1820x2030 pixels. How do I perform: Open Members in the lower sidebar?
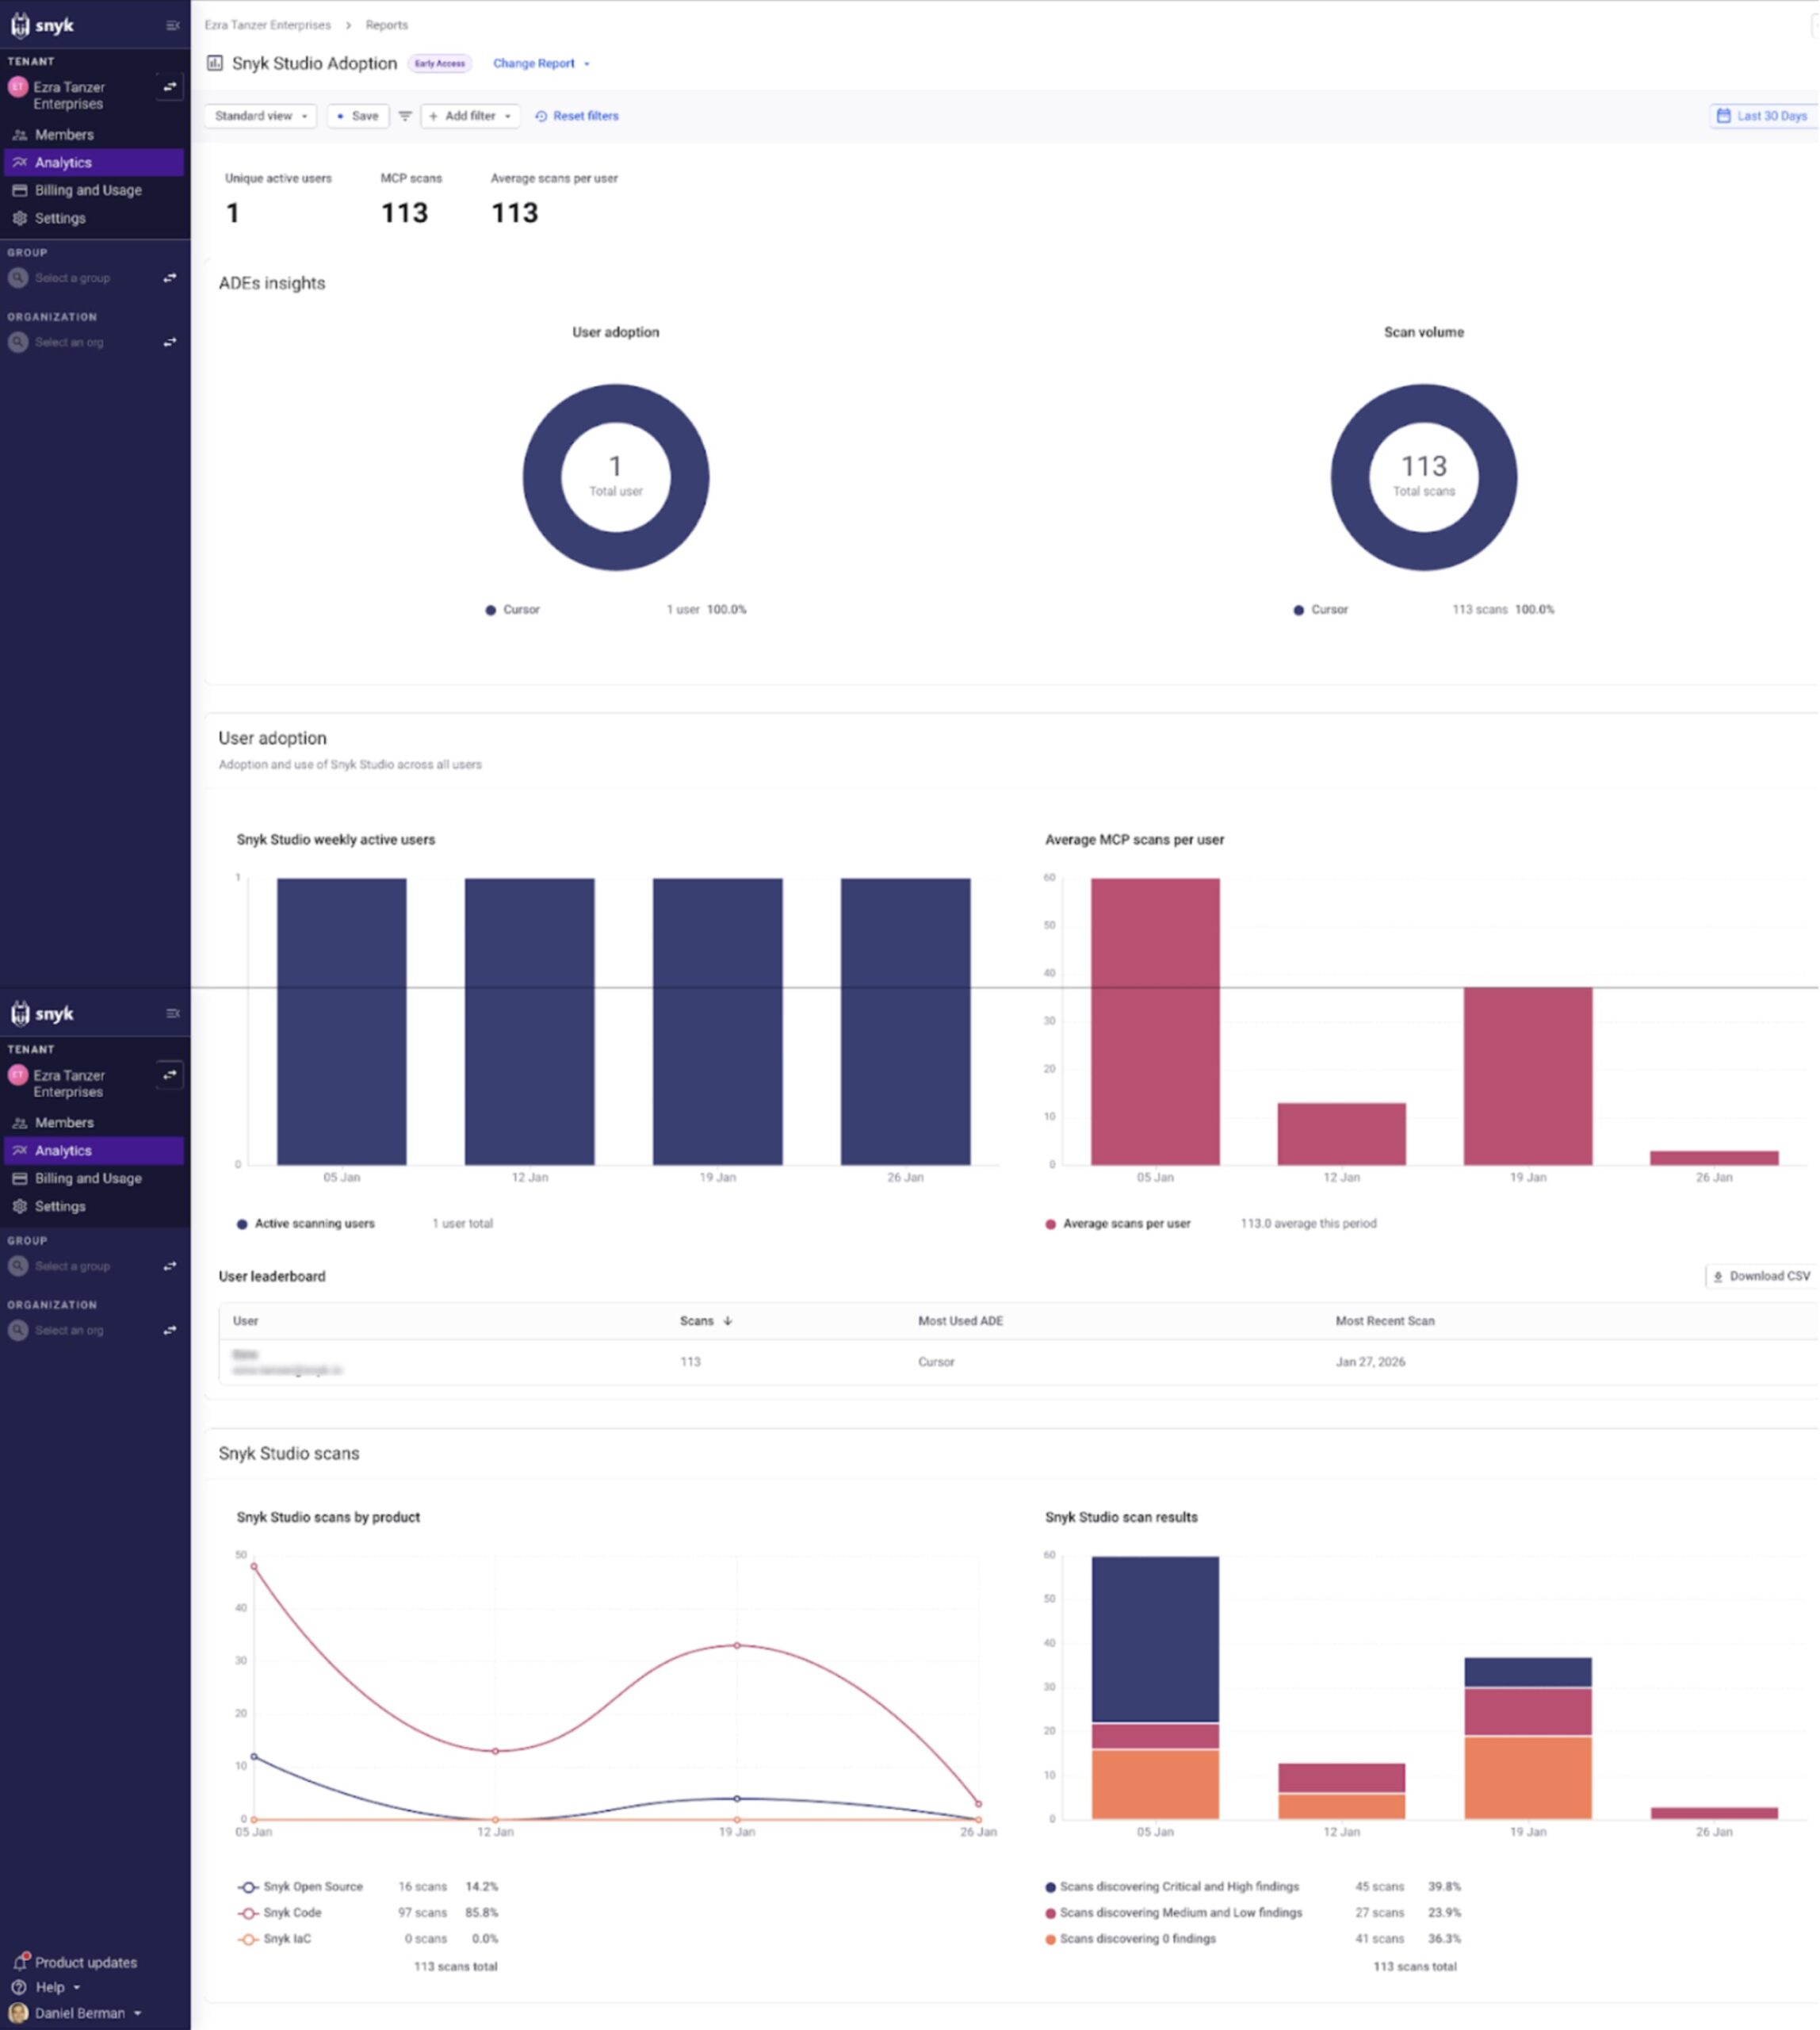tap(94, 1124)
